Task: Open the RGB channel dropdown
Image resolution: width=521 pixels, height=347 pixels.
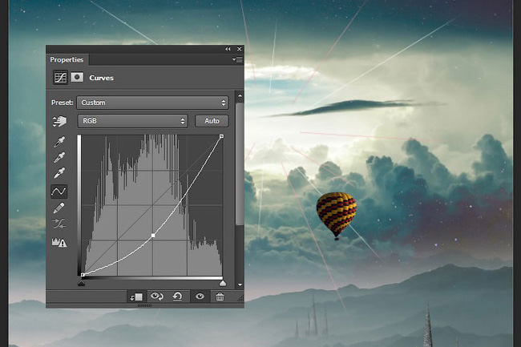Action: point(132,121)
